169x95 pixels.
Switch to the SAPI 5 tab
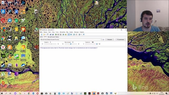pyautogui.click(x=45, y=37)
